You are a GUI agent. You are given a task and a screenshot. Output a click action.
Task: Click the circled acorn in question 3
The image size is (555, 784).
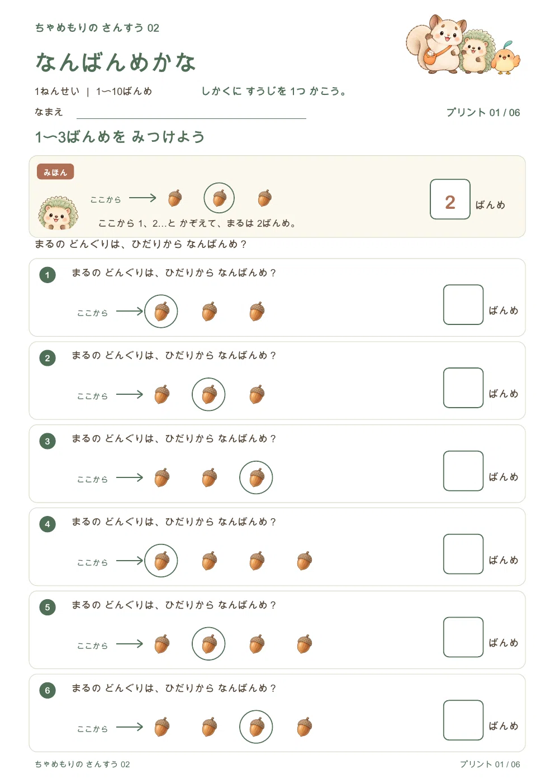click(x=256, y=477)
